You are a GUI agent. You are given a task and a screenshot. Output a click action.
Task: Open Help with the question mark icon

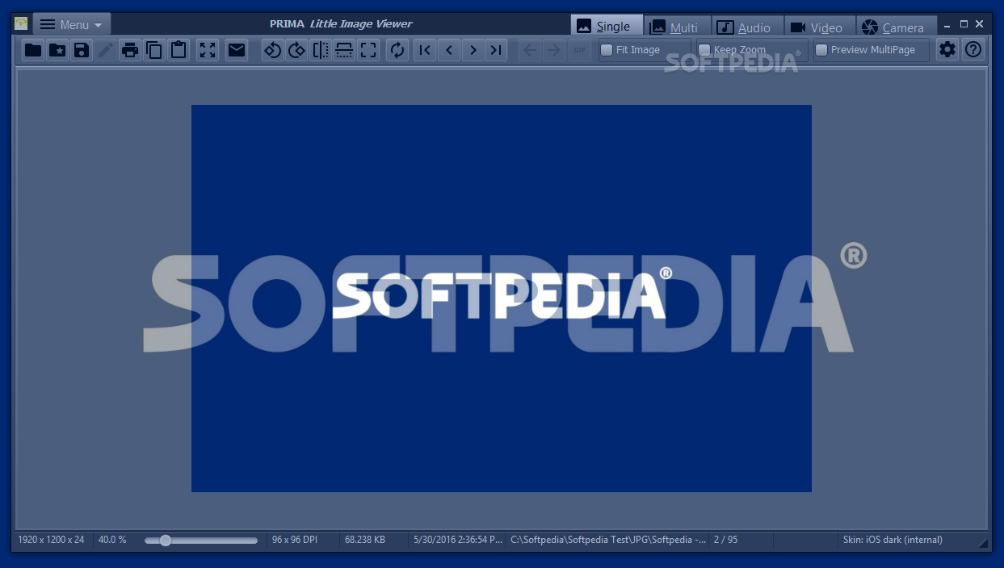tap(973, 50)
